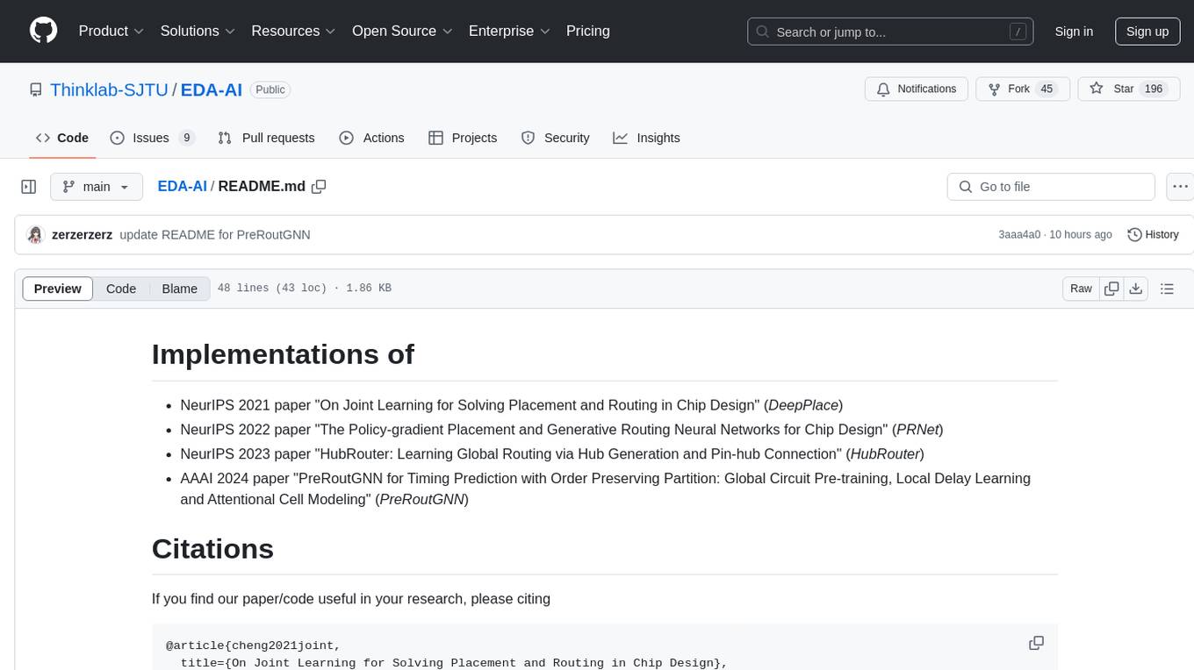Toggle the file tree side panel
1194x670 pixels.
(29, 187)
